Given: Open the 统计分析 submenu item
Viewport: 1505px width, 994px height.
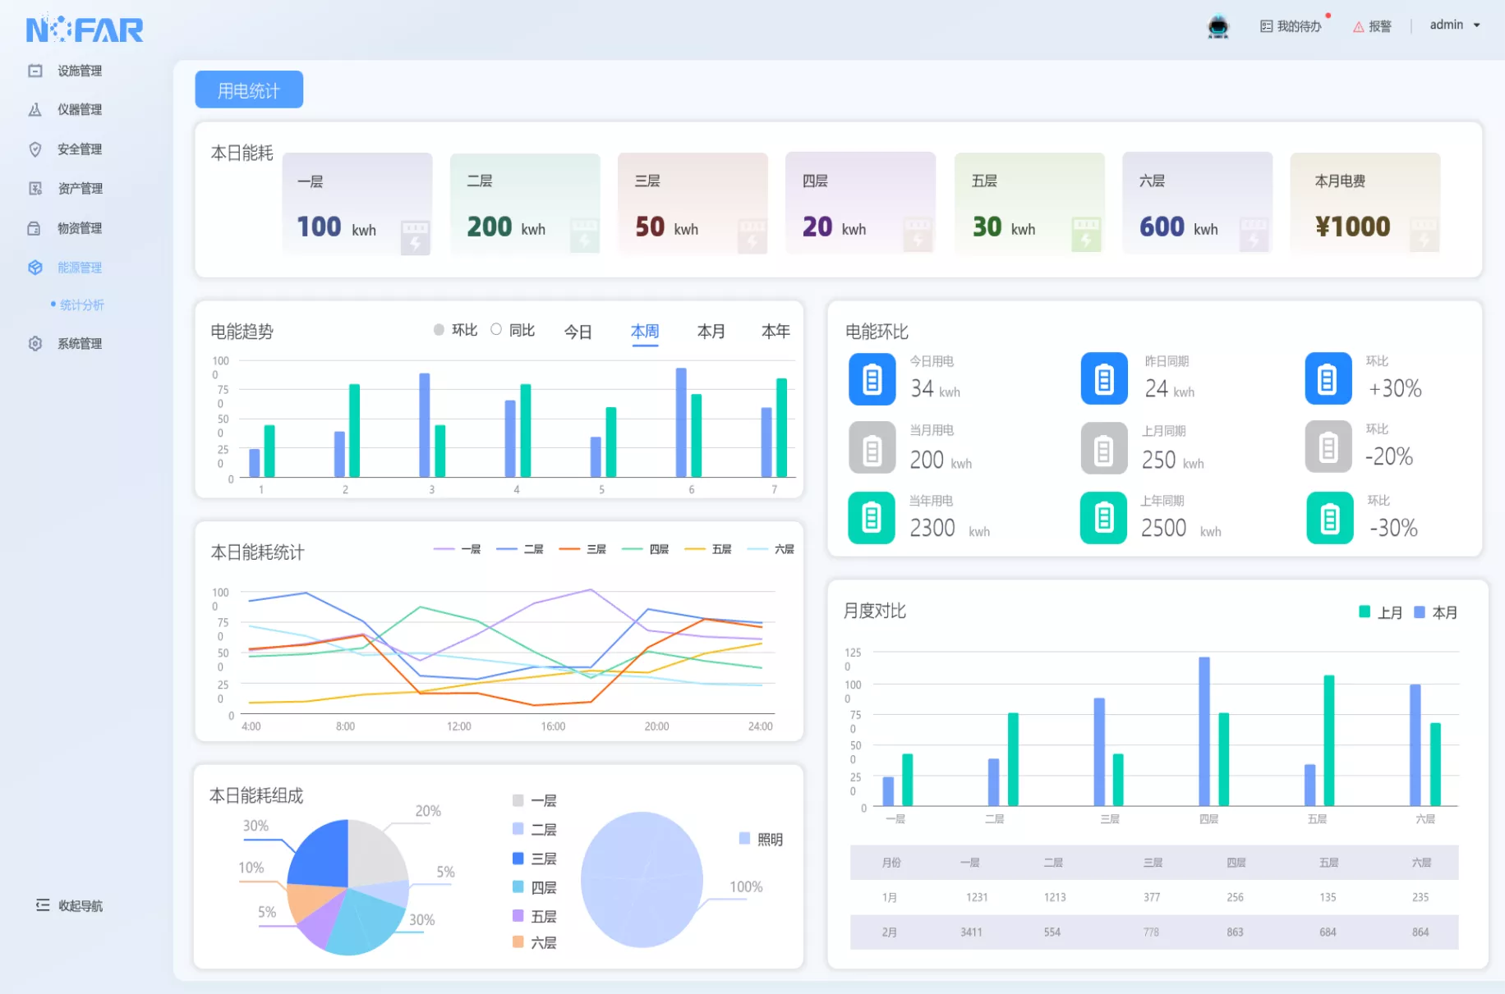Looking at the screenshot, I should pos(82,305).
